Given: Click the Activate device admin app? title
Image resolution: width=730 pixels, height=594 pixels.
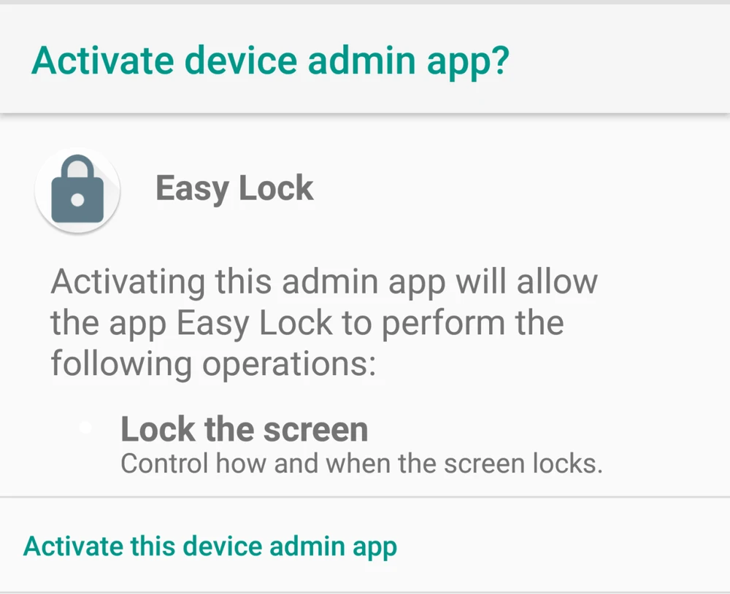Looking at the screenshot, I should coord(269,61).
